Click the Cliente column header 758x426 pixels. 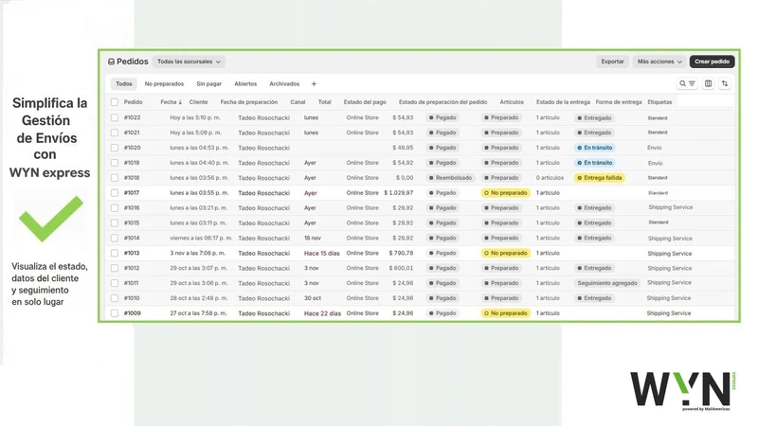point(198,102)
